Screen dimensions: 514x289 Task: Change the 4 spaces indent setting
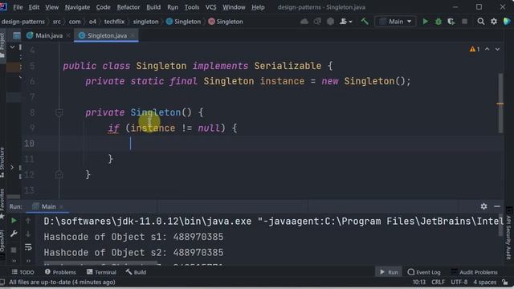[x=484, y=282]
